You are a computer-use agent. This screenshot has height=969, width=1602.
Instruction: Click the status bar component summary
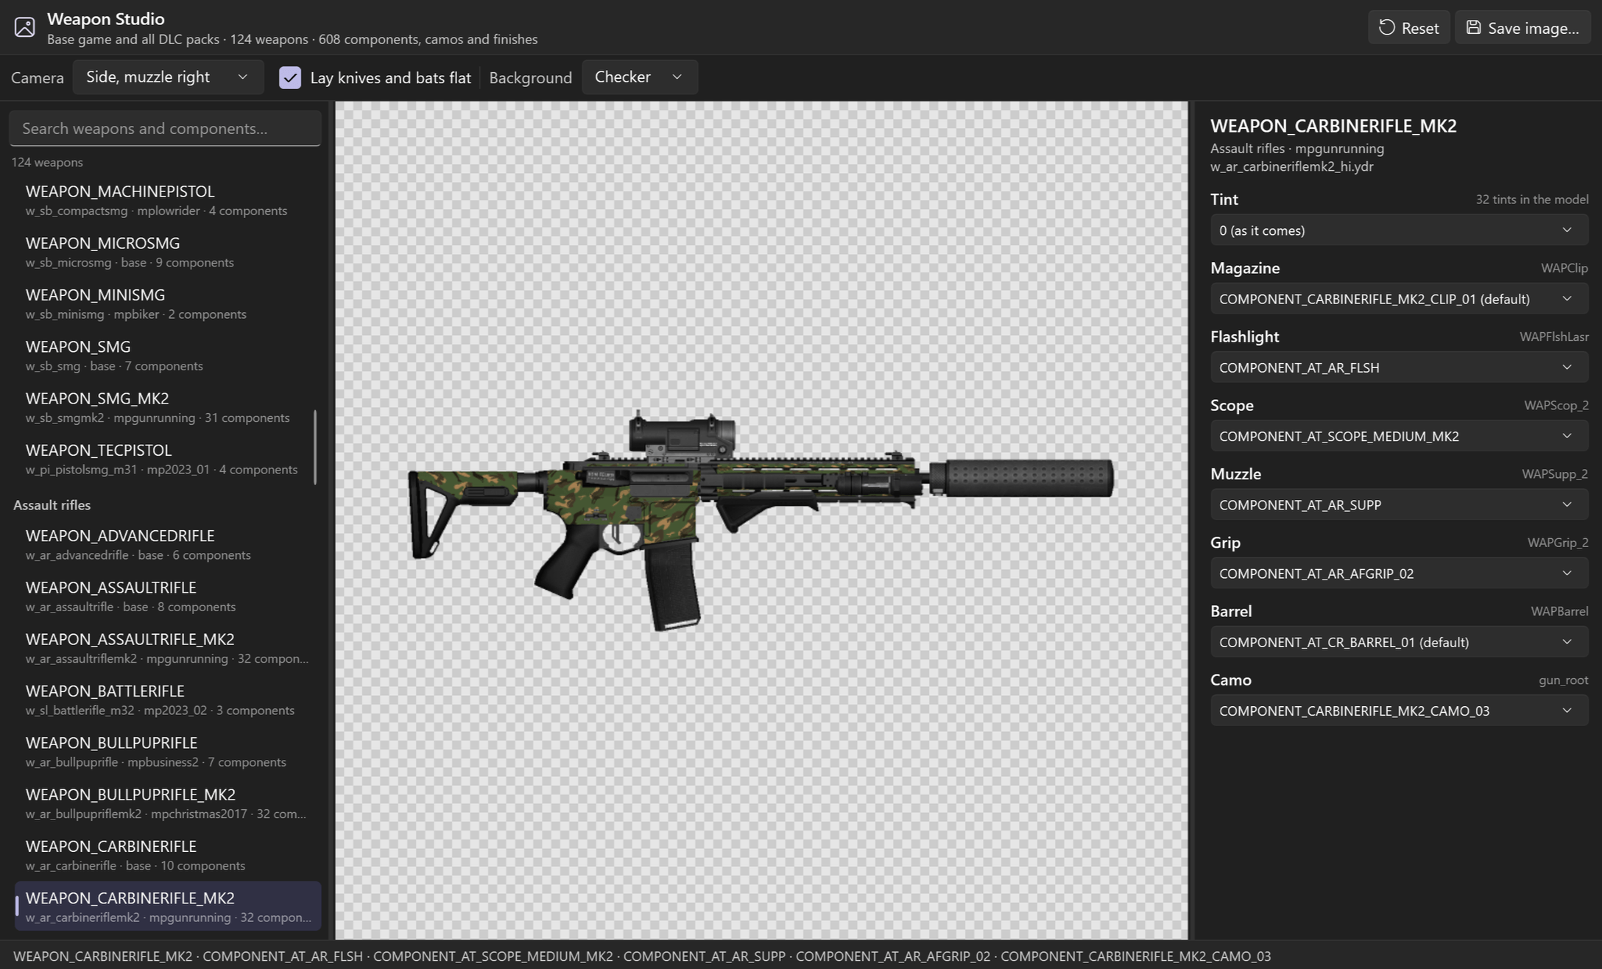click(x=642, y=956)
